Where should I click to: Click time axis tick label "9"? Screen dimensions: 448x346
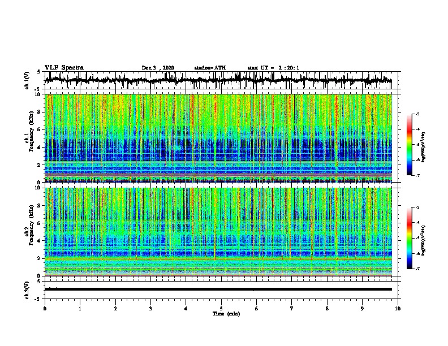(362, 309)
